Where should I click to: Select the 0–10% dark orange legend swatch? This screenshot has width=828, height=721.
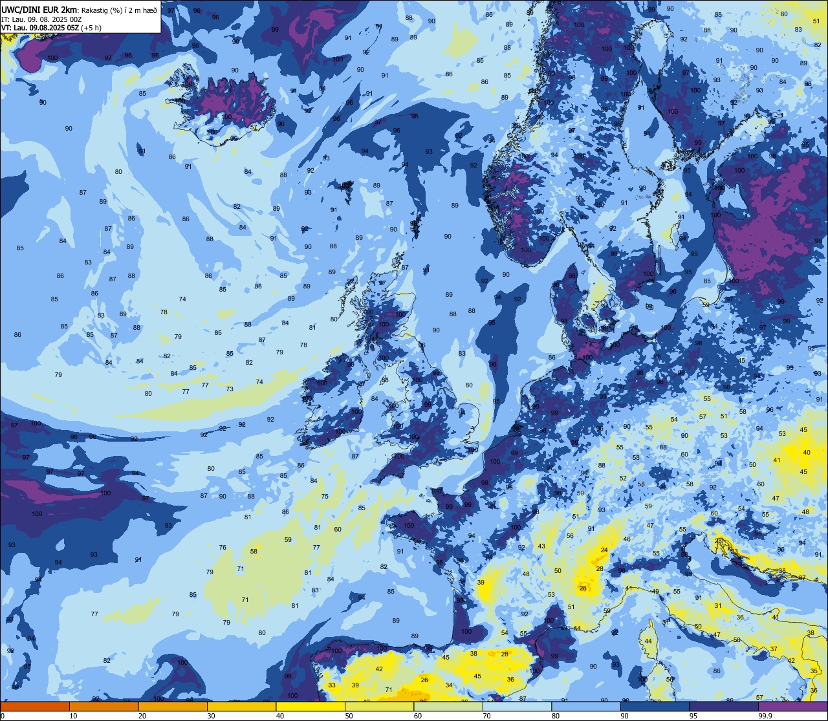point(35,706)
